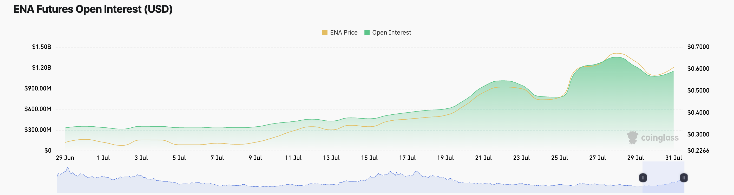Click the coinglass watermark logo icon
Viewport: 734px width, 195px height.
pos(632,138)
